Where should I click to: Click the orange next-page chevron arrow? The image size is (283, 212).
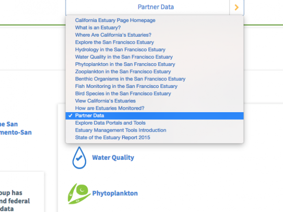click(237, 8)
